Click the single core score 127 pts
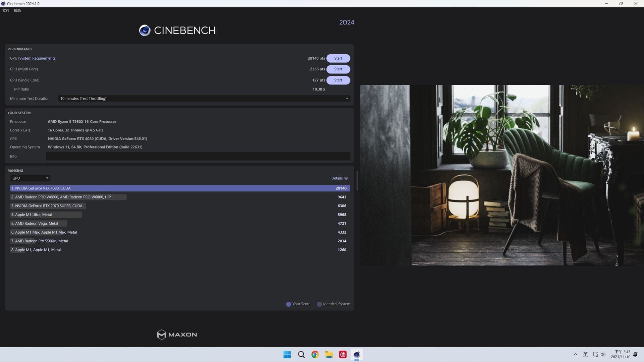Screen dimensions: 644x362 click(x=319, y=80)
